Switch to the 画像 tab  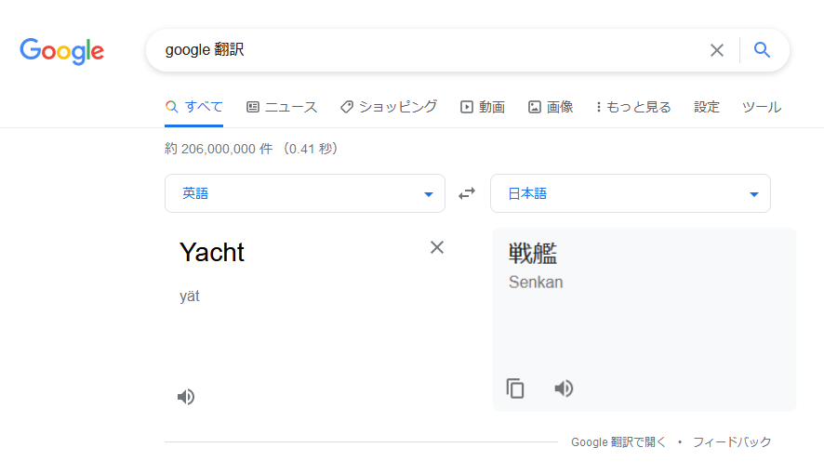[x=551, y=107]
